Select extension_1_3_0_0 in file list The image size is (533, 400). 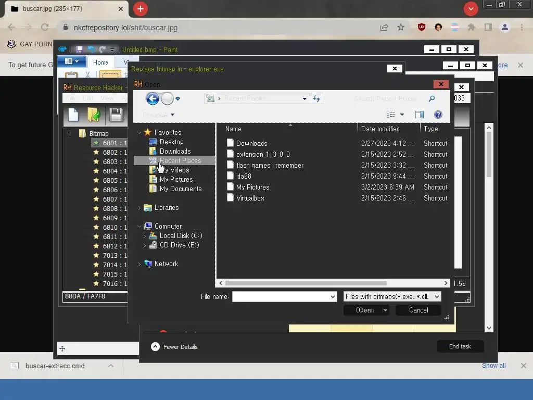(x=263, y=154)
